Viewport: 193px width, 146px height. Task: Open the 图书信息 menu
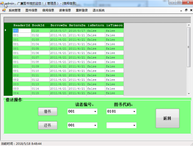pos(31,10)
